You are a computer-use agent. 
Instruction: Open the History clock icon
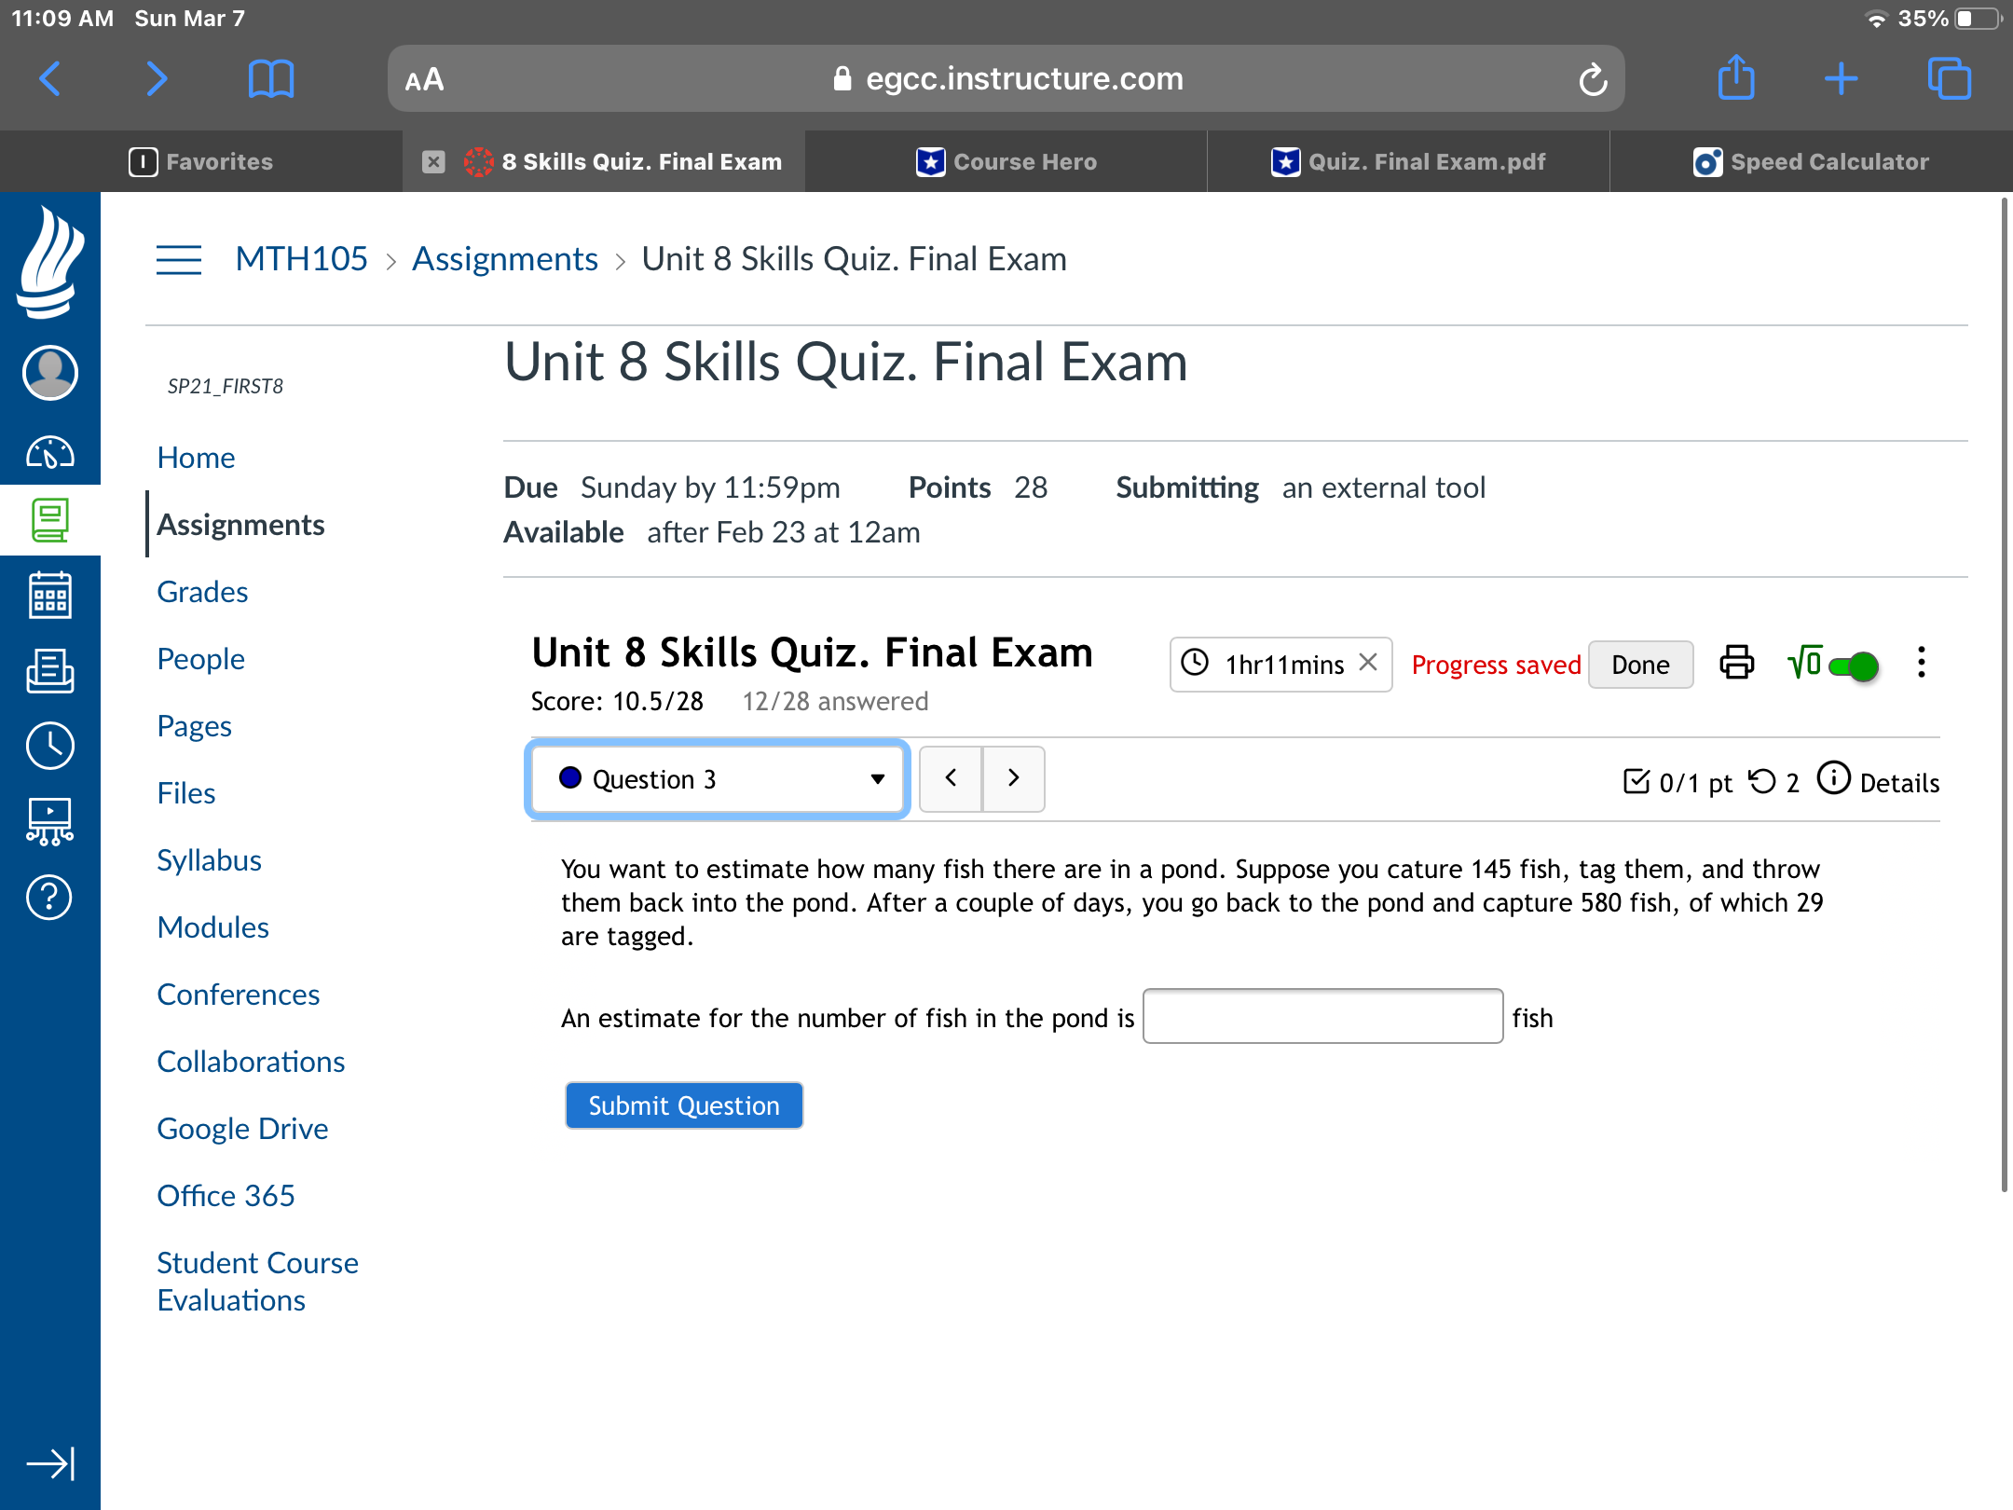point(49,746)
